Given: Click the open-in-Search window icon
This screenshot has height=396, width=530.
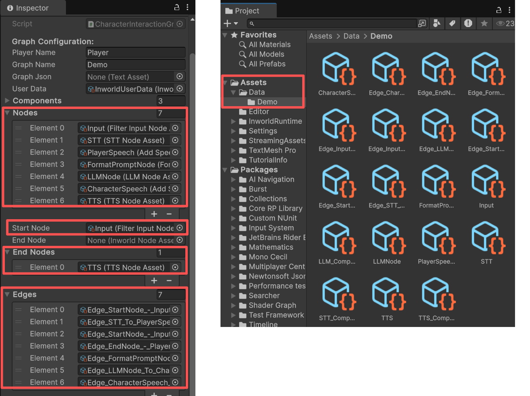Looking at the screenshot, I should pos(422,23).
